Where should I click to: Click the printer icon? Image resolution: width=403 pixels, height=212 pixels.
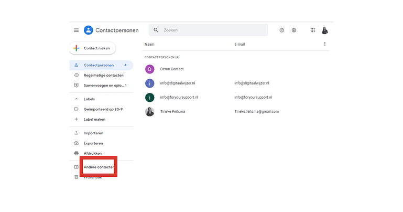pos(77,153)
